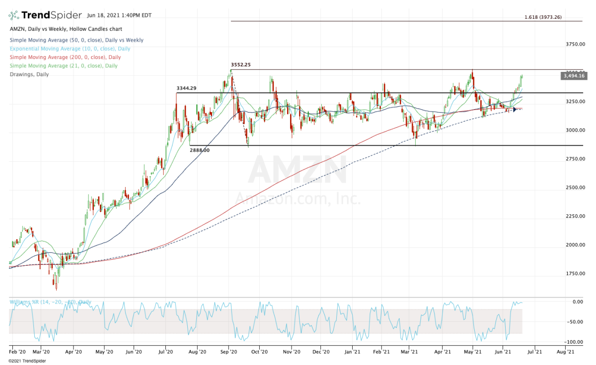The width and height of the screenshot is (596, 365).
Task: Click the small arrow marker near June 2021
Action: [x=515, y=109]
